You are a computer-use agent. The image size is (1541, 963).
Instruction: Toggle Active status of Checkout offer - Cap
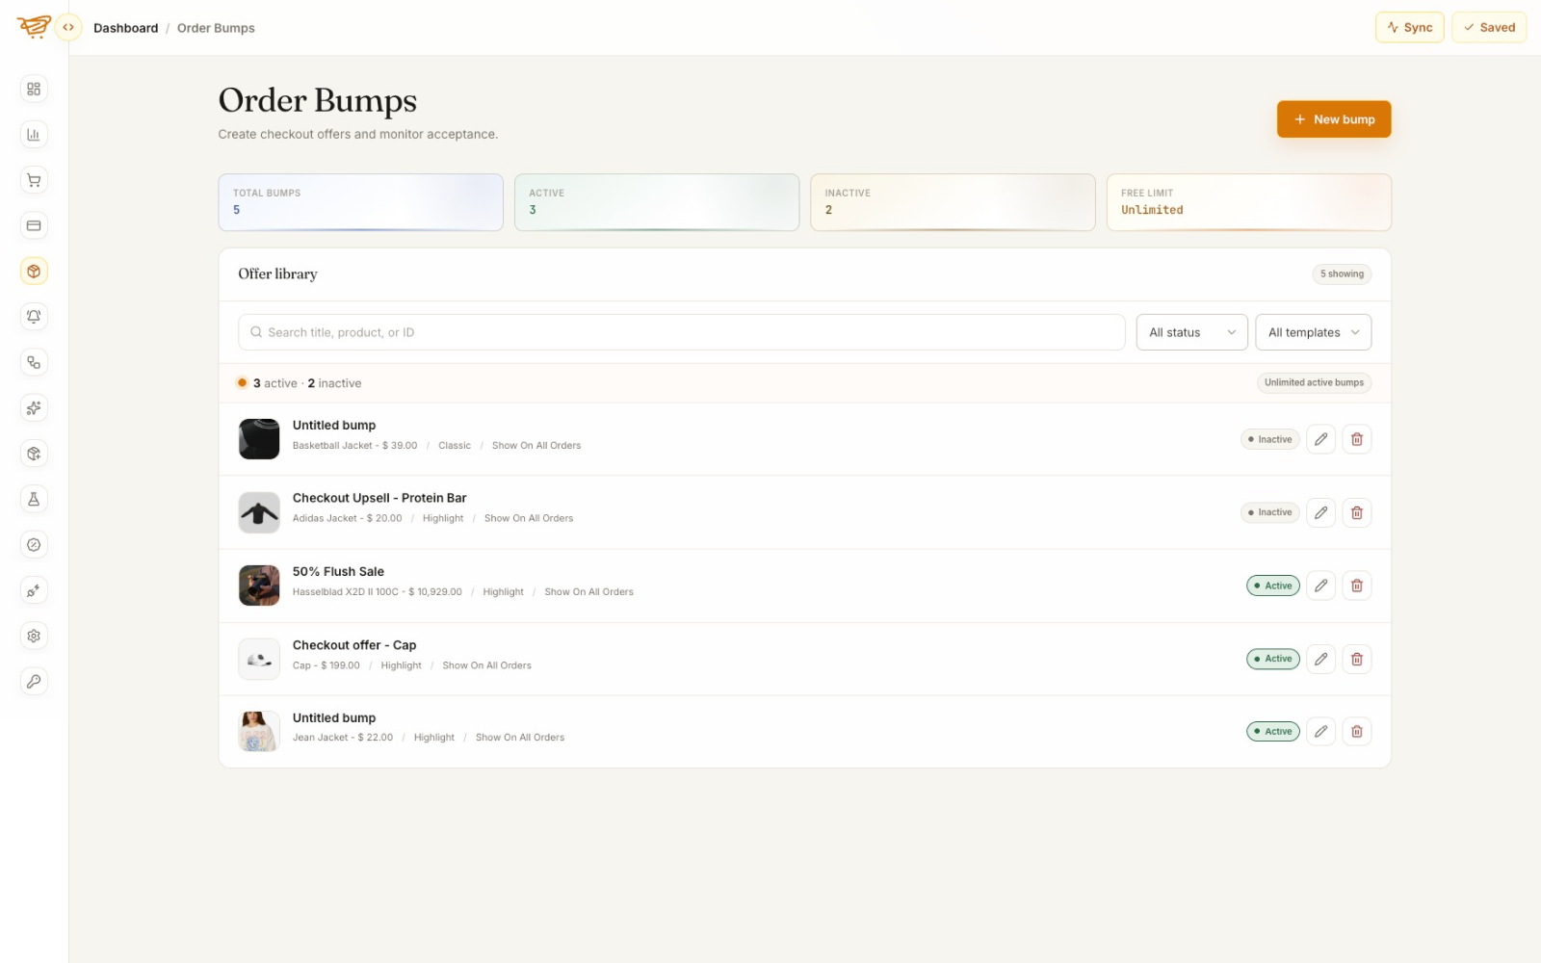click(x=1272, y=659)
